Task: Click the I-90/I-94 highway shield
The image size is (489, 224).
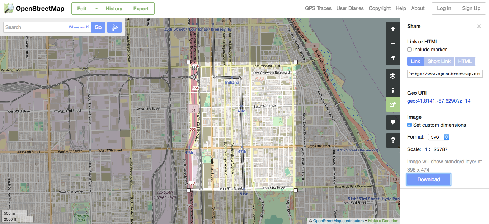Action: click(193, 109)
